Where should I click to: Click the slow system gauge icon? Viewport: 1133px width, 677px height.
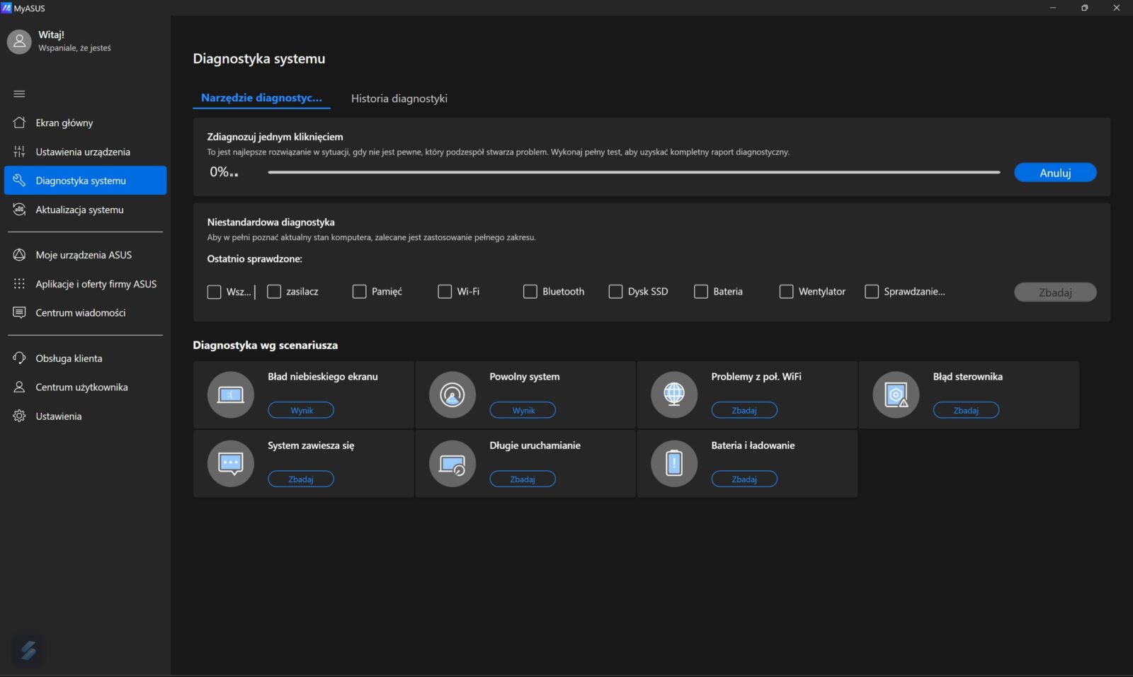[452, 394]
